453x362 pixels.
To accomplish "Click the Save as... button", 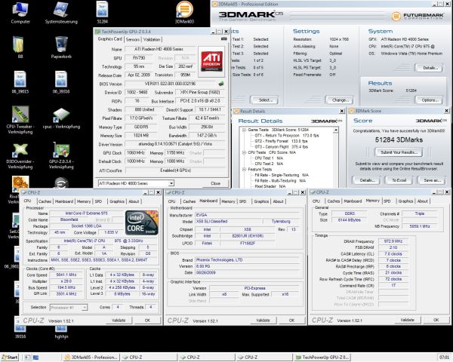I will [432, 180].
